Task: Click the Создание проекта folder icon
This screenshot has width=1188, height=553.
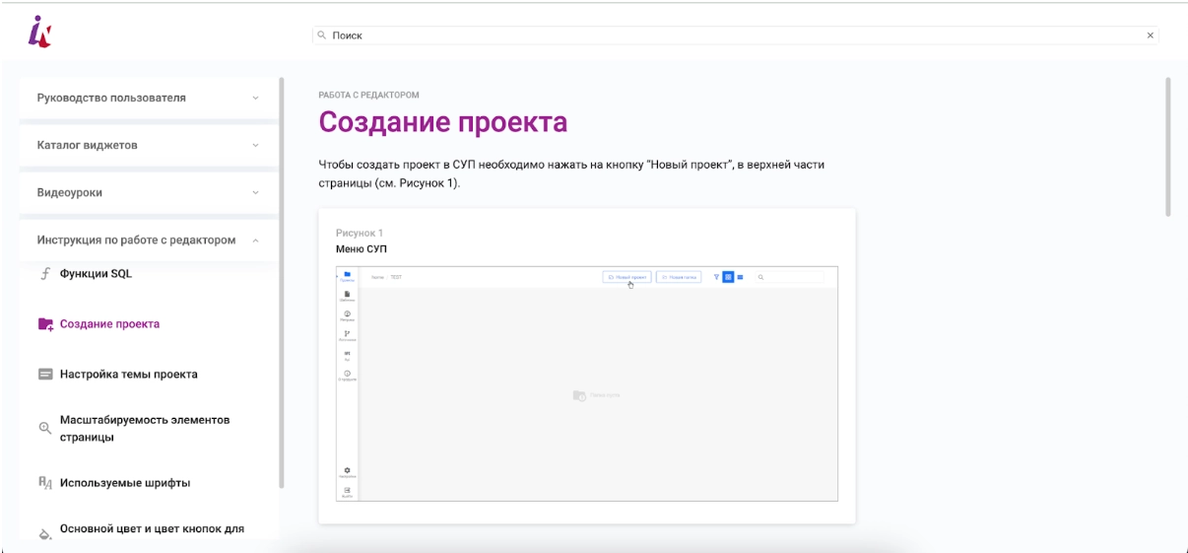Action: (45, 324)
